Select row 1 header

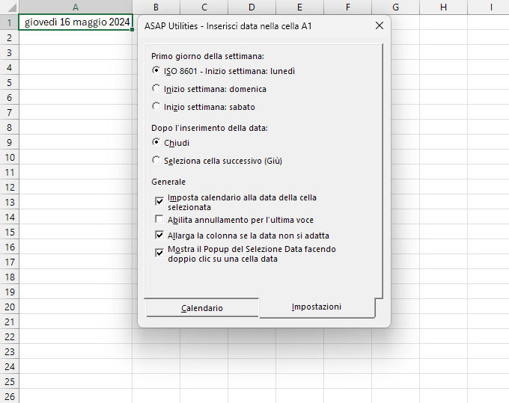[10, 22]
